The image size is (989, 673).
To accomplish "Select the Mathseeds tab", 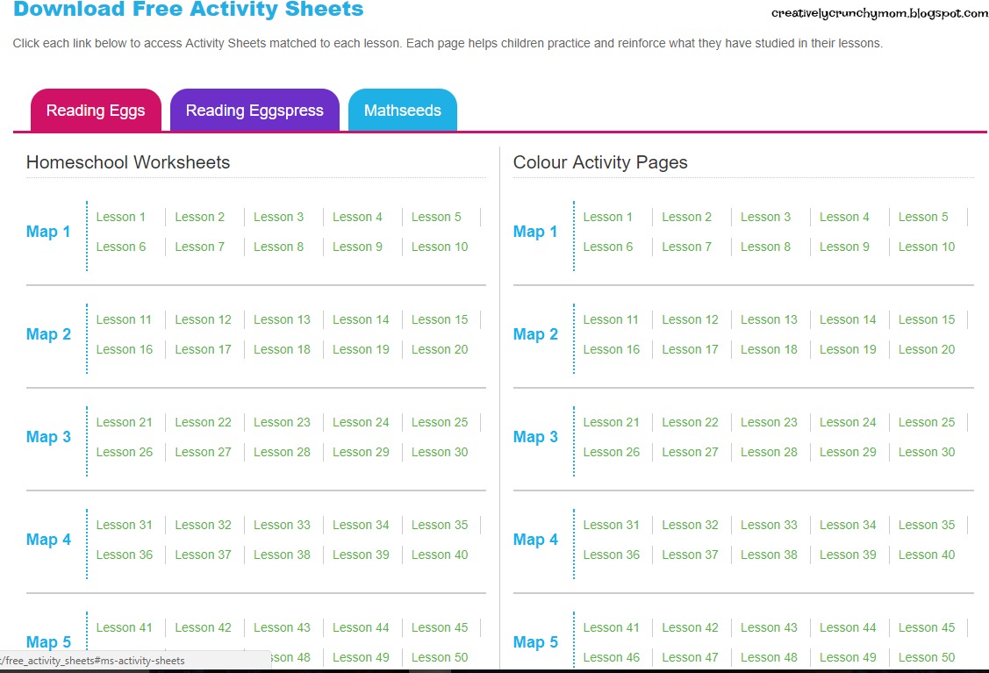I will point(403,111).
